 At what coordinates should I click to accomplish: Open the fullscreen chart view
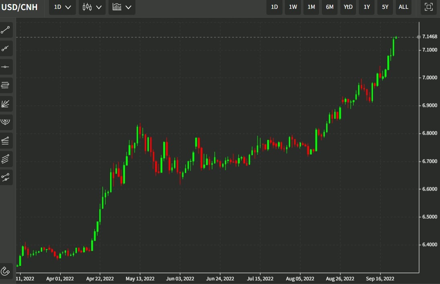pyautogui.click(x=428, y=7)
